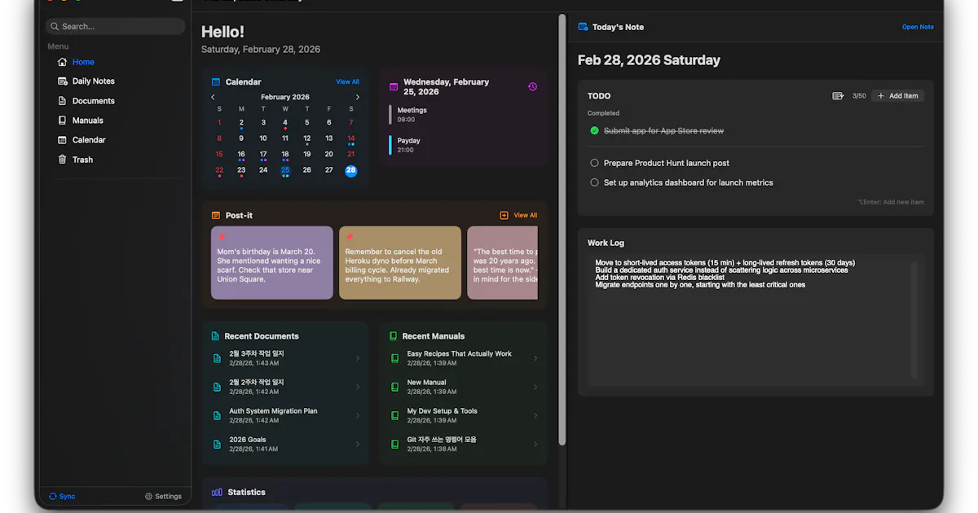Click chevron on 2월 2주차 작업 일지 row

point(358,387)
